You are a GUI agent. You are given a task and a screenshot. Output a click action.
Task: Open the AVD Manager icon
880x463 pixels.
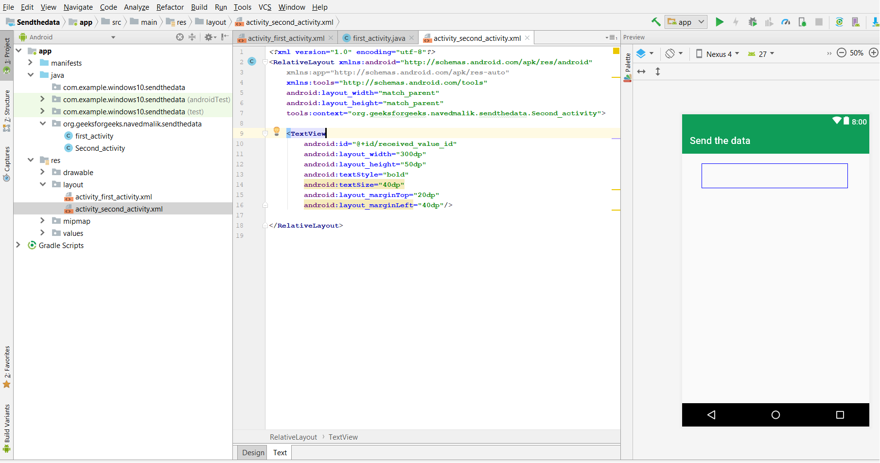click(856, 22)
